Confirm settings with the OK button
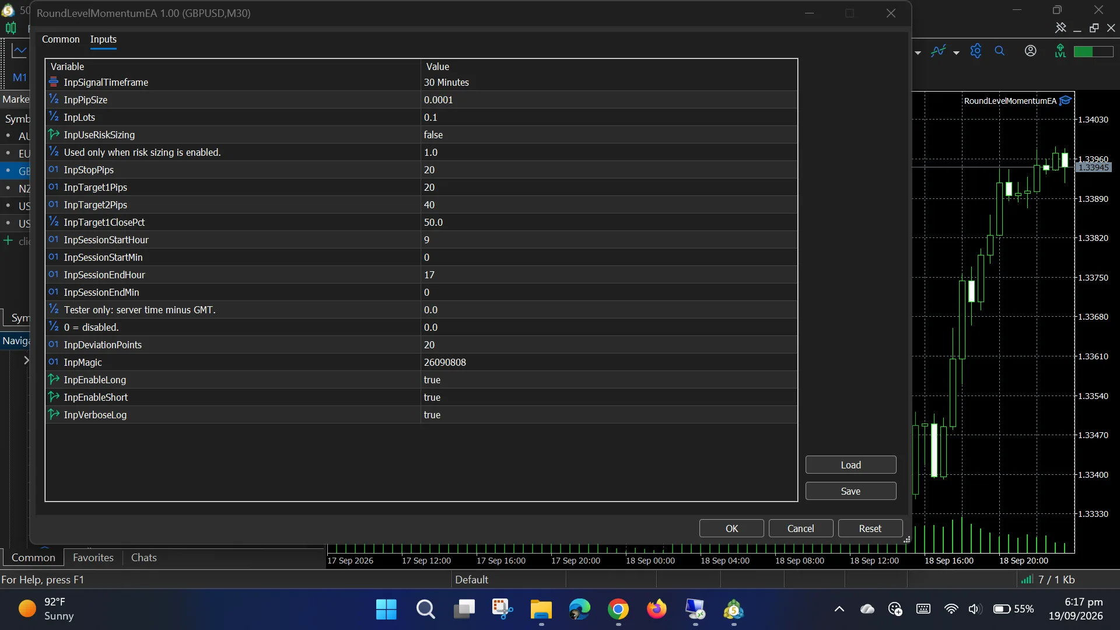Viewport: 1120px width, 630px height. [731, 528]
